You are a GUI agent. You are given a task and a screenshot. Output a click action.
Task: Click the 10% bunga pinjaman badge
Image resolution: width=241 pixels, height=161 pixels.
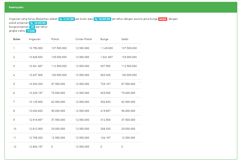32,27
